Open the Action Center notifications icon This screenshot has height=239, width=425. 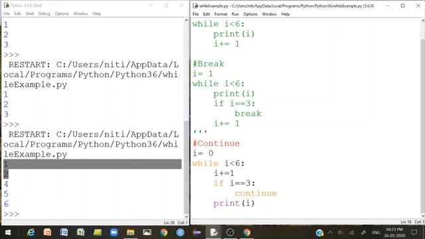pyautogui.click(x=414, y=232)
